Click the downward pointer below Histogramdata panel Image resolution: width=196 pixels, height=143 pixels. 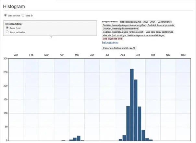click(51, 37)
